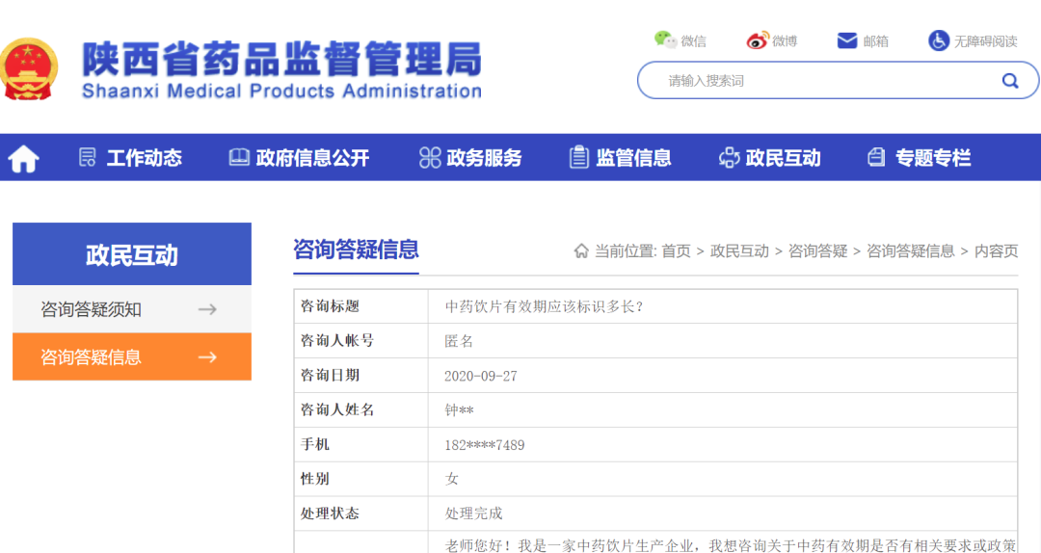Screen dimensions: 1041x553
Task: Click the search magnifier icon
Action: point(1010,80)
